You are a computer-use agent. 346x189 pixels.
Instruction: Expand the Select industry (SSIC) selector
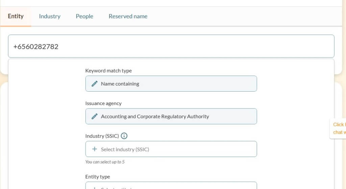(171, 149)
